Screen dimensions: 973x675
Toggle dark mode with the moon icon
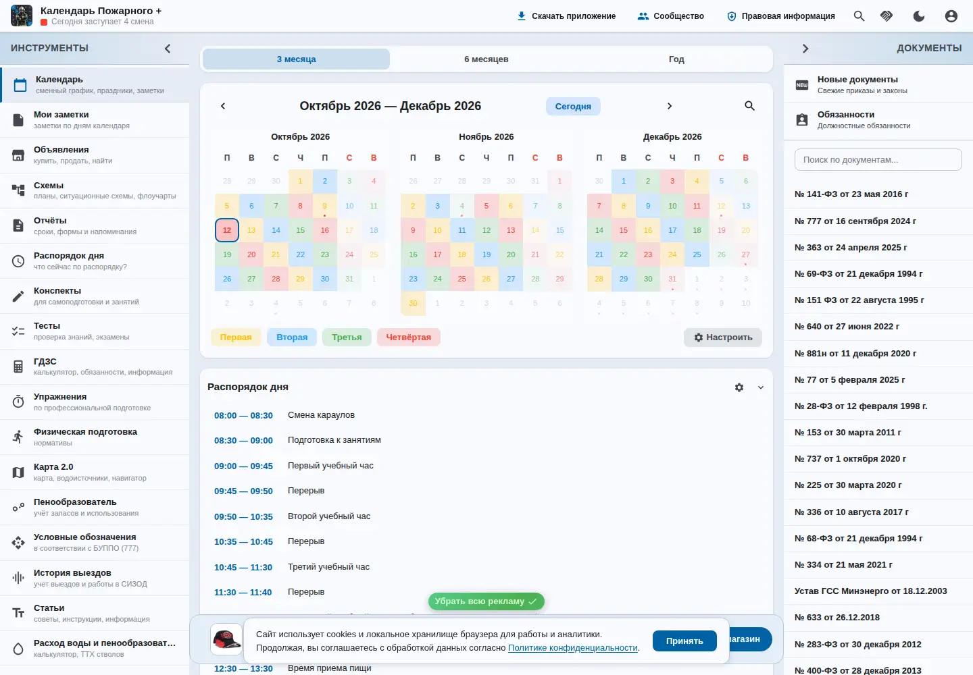pyautogui.click(x=919, y=16)
